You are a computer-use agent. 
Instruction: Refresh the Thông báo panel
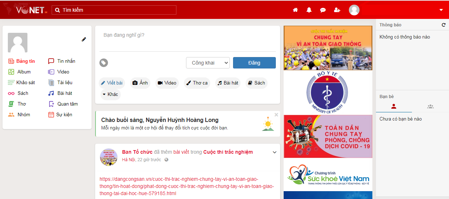point(443,25)
